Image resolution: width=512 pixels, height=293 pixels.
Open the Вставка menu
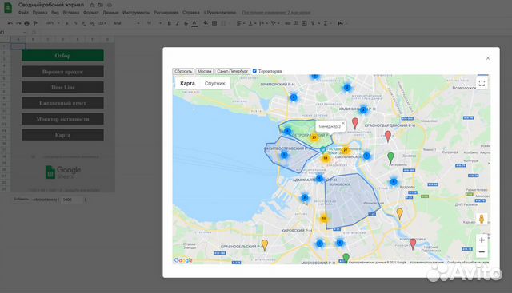[x=71, y=13]
